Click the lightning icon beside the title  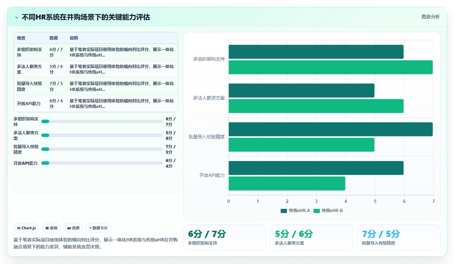(x=17, y=17)
